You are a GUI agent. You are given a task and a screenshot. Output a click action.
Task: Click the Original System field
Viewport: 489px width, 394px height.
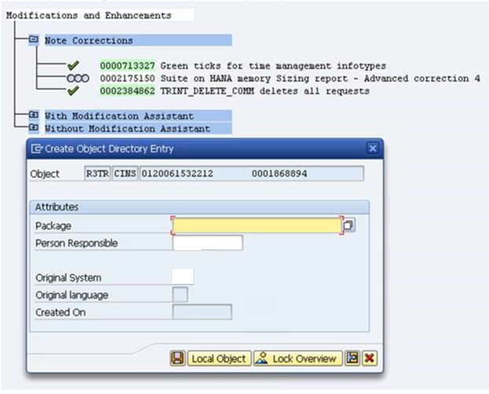tap(182, 277)
